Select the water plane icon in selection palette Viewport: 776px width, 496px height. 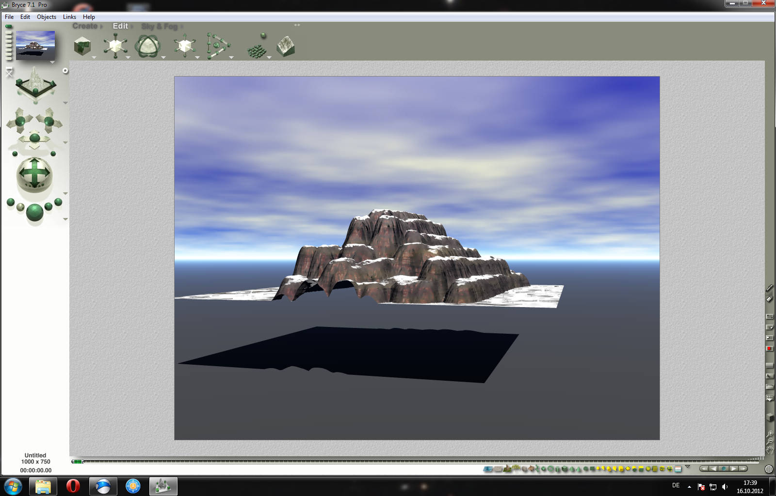[488, 469]
